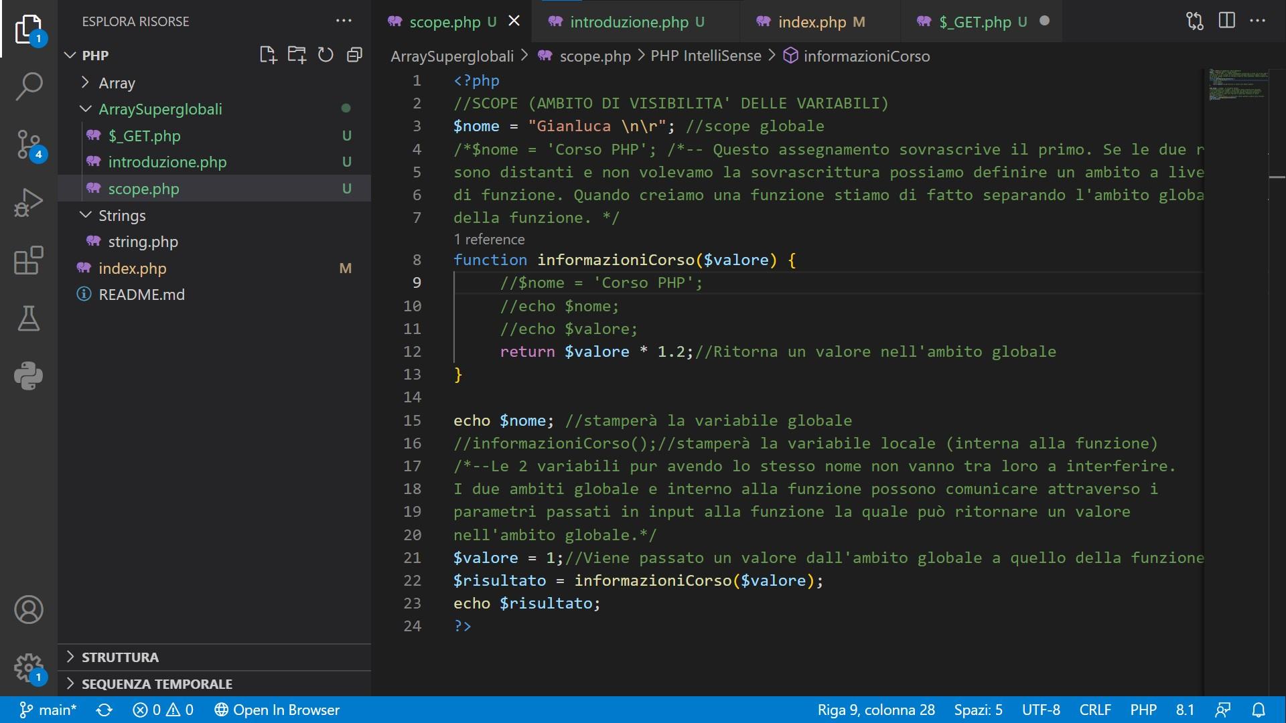Switch to index.php tab

tap(820, 21)
